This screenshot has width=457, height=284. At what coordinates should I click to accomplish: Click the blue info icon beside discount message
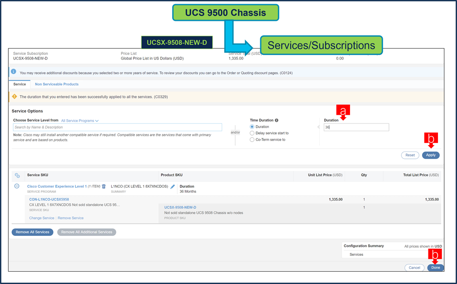[14, 71]
